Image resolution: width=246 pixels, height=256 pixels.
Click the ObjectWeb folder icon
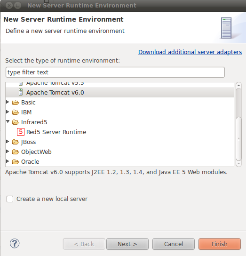coord(16,152)
